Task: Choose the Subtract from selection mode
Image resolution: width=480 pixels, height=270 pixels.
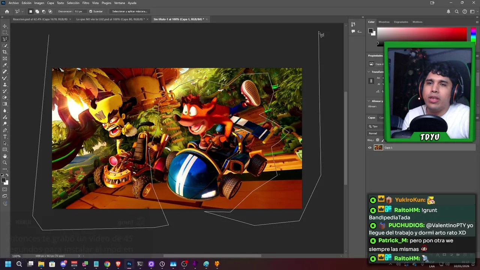Action: [x=43, y=11]
